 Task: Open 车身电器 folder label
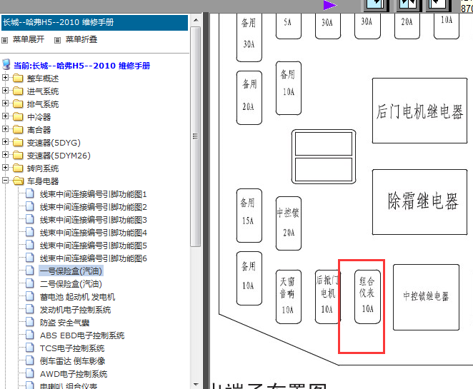43,181
